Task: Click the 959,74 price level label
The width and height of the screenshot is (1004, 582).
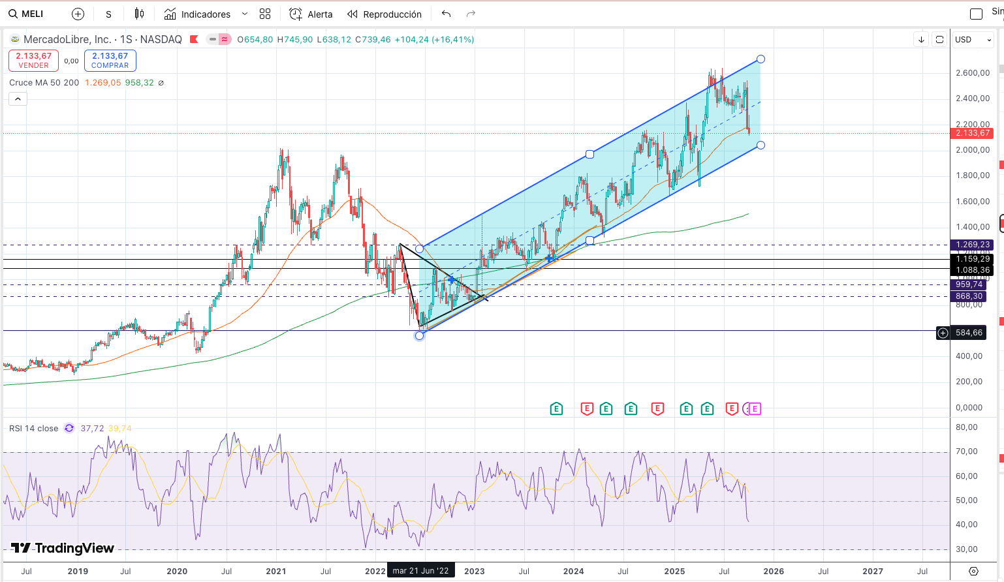Action: coord(969,284)
